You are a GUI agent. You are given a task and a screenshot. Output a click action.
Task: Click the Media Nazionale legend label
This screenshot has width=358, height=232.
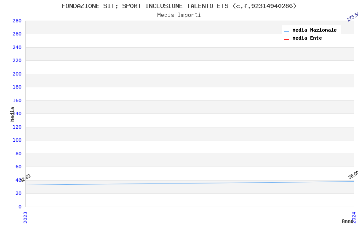point(314,30)
